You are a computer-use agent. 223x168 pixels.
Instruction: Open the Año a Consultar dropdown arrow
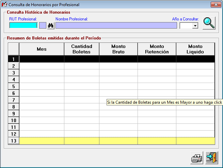(x=195, y=26)
